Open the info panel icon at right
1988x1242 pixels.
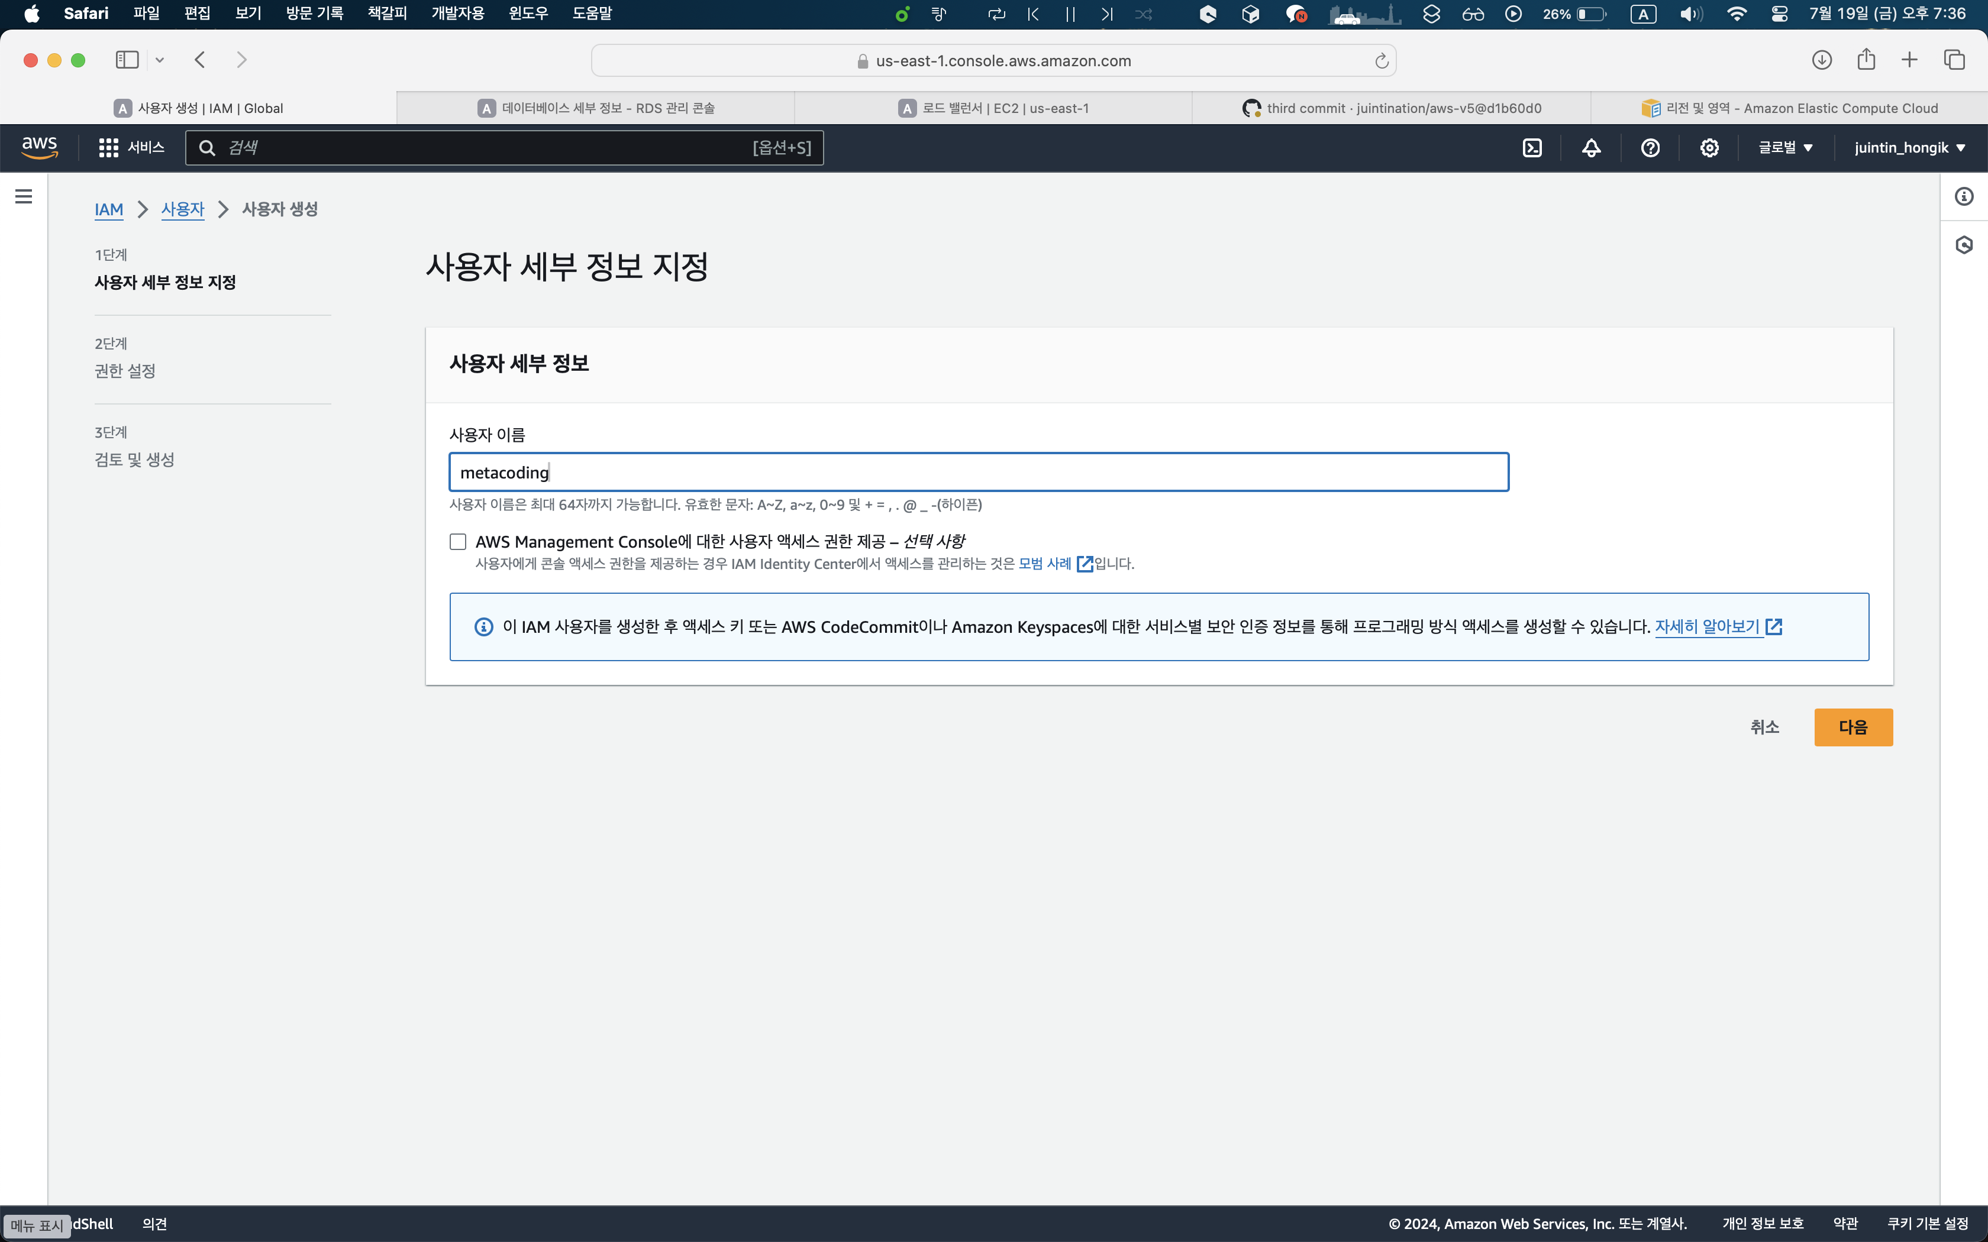1964,196
